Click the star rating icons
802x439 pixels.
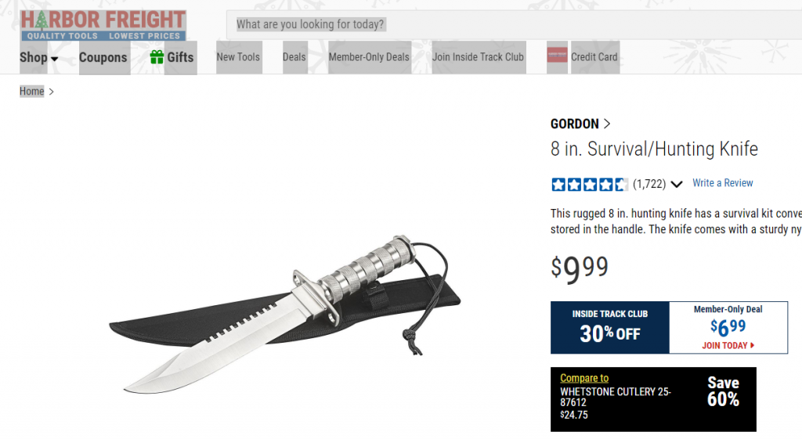[589, 184]
